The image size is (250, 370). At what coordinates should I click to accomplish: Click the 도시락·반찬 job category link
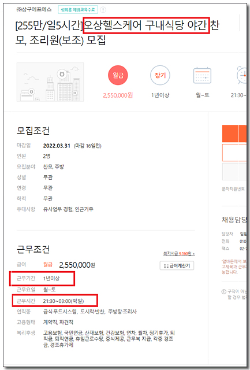click(92, 312)
